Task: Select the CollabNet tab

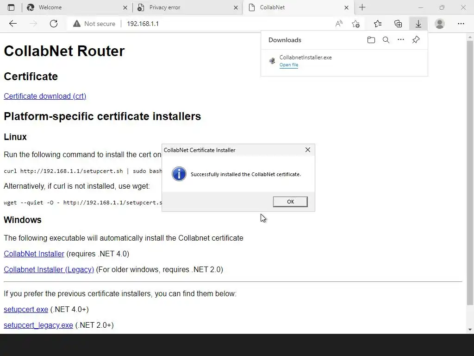Action: 298,7
